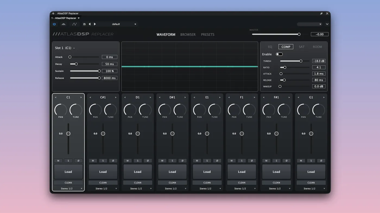Click the left arrow on the F#1 slot

tap(264, 97)
